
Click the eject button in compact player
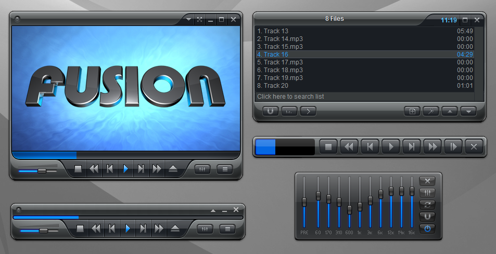point(174,229)
